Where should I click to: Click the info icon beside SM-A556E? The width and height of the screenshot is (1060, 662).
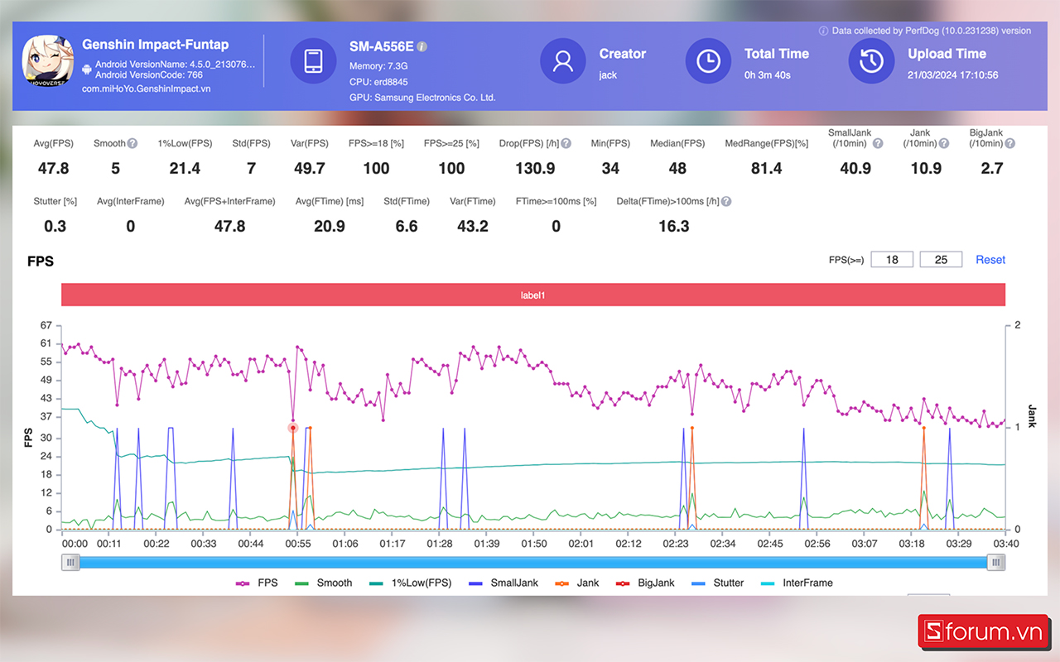pos(422,47)
